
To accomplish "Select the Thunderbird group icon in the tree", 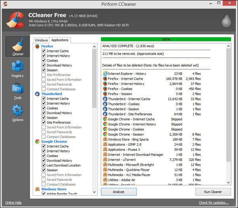I will point(37,94).
